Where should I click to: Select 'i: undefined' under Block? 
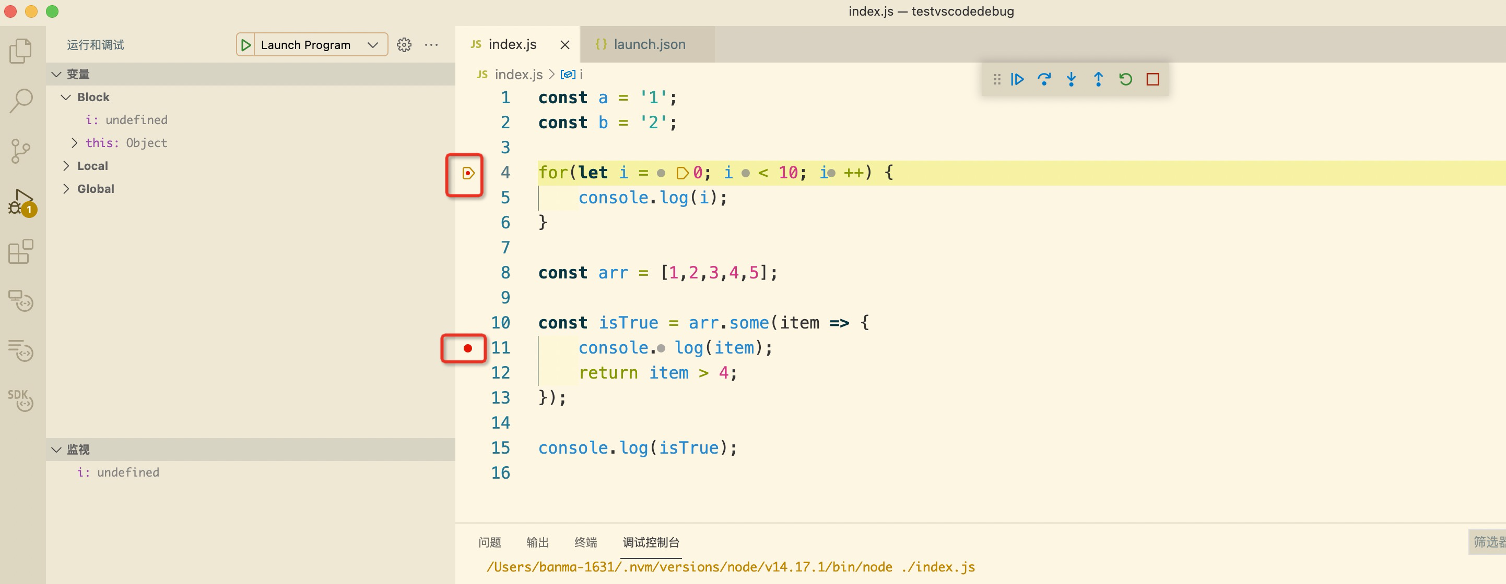pyautogui.click(x=250, y=120)
